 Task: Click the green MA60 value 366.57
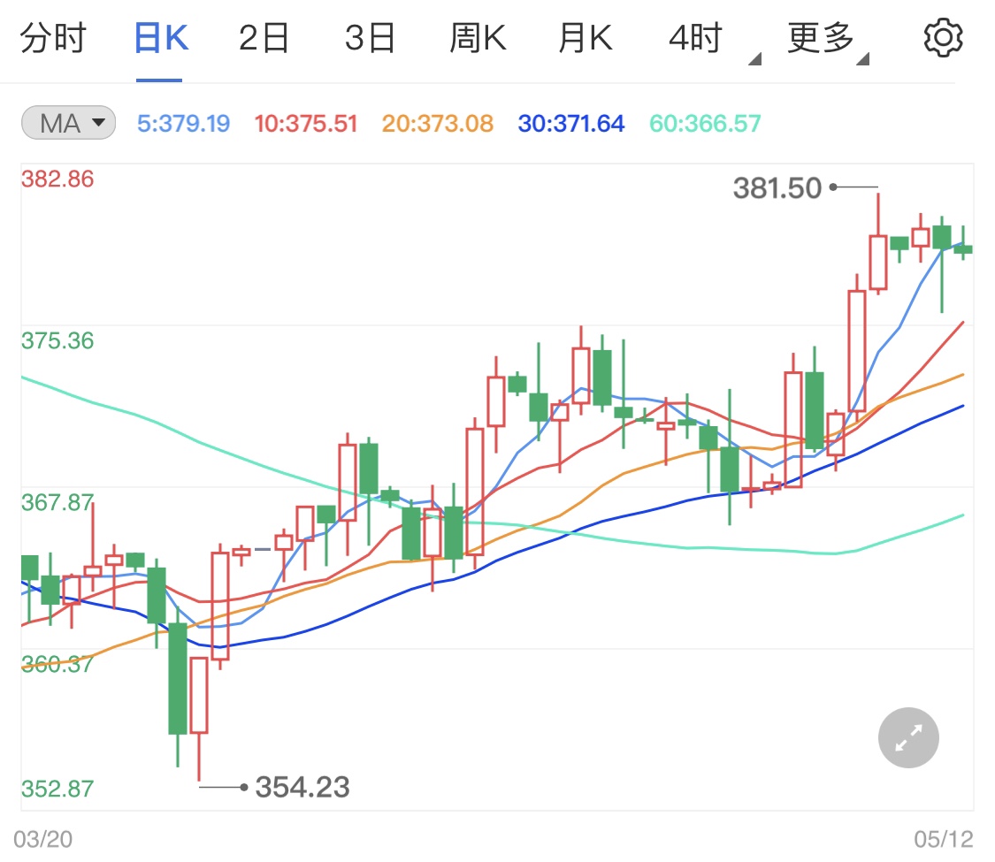tap(704, 124)
